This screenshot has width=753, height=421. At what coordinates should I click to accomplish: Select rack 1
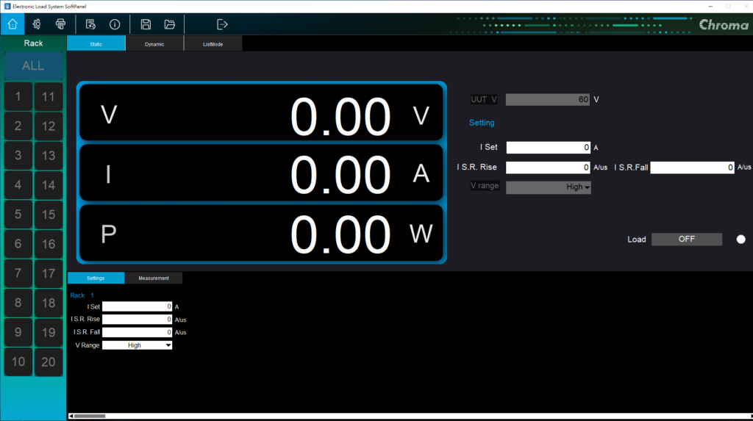18,96
